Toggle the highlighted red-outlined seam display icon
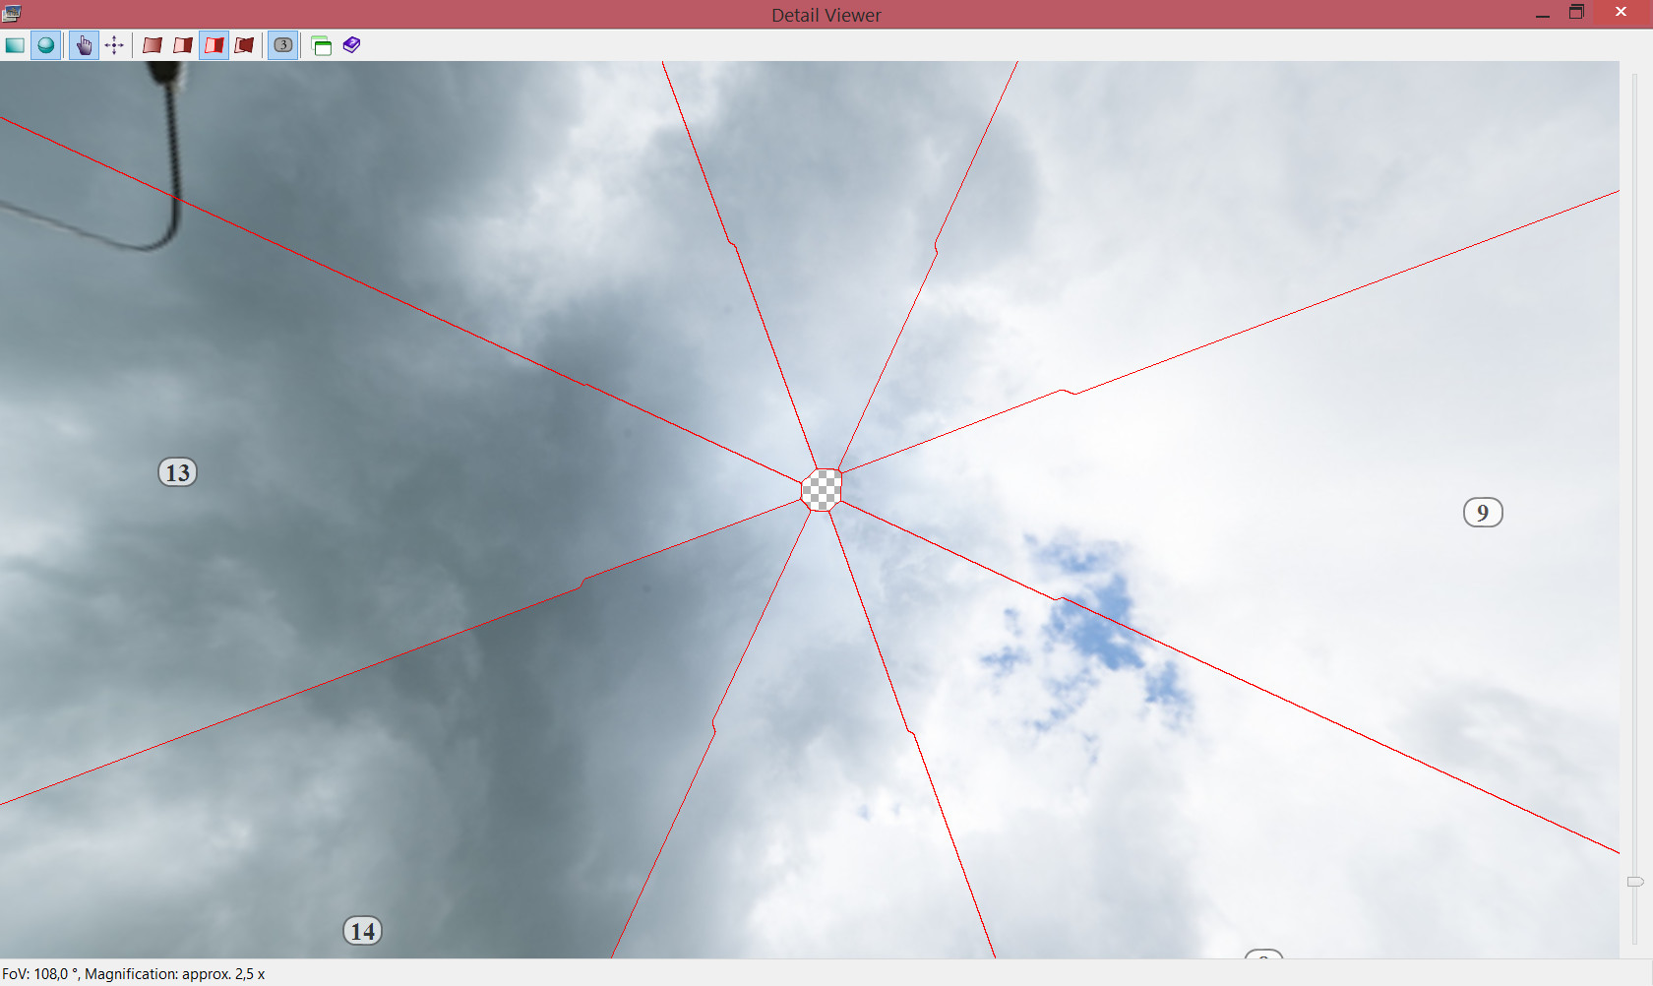 pyautogui.click(x=214, y=45)
